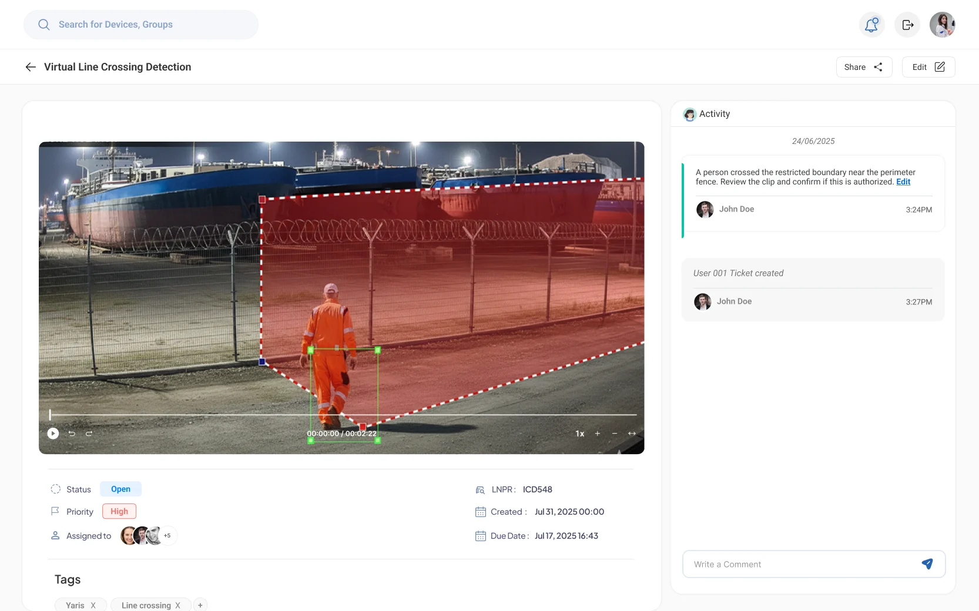Image resolution: width=979 pixels, height=611 pixels.
Task: Click the Write a Comment field
Action: [814, 564]
